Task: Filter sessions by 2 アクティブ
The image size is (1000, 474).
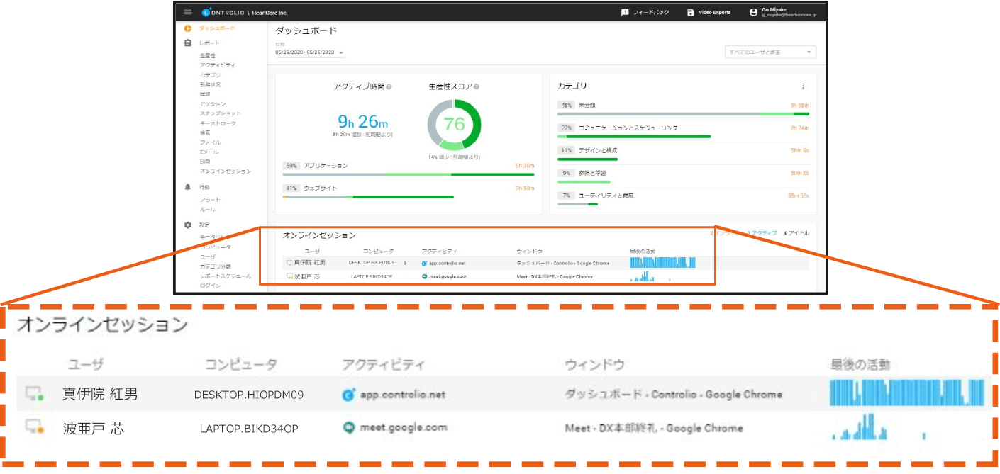Action: (762, 233)
